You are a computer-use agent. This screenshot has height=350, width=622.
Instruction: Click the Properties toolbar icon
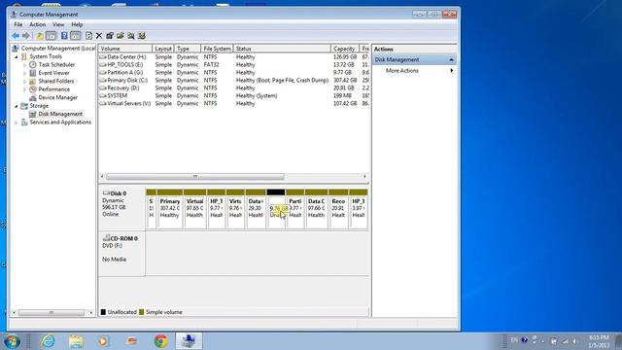(110, 36)
